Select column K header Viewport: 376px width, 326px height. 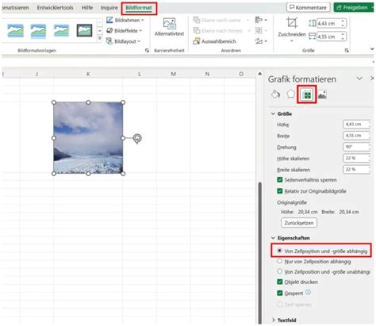[x=88, y=74]
